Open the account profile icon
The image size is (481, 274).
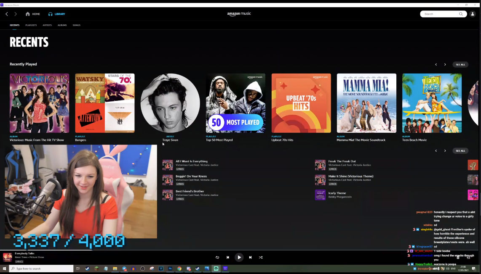[473, 14]
